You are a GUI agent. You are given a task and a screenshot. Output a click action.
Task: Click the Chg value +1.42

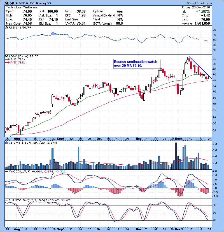[x=206, y=15]
